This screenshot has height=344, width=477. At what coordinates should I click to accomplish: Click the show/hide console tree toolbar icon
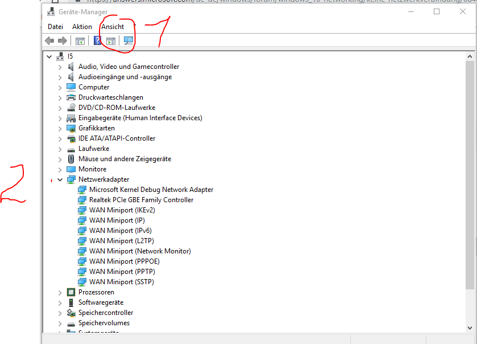pos(80,41)
